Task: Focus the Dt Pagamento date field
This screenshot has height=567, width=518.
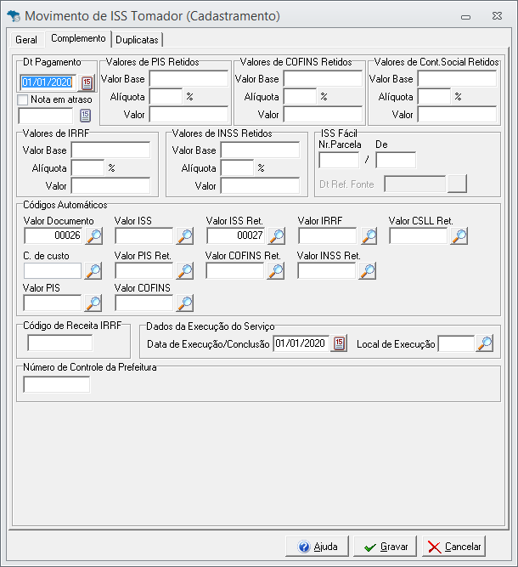Action: pyautogui.click(x=48, y=82)
